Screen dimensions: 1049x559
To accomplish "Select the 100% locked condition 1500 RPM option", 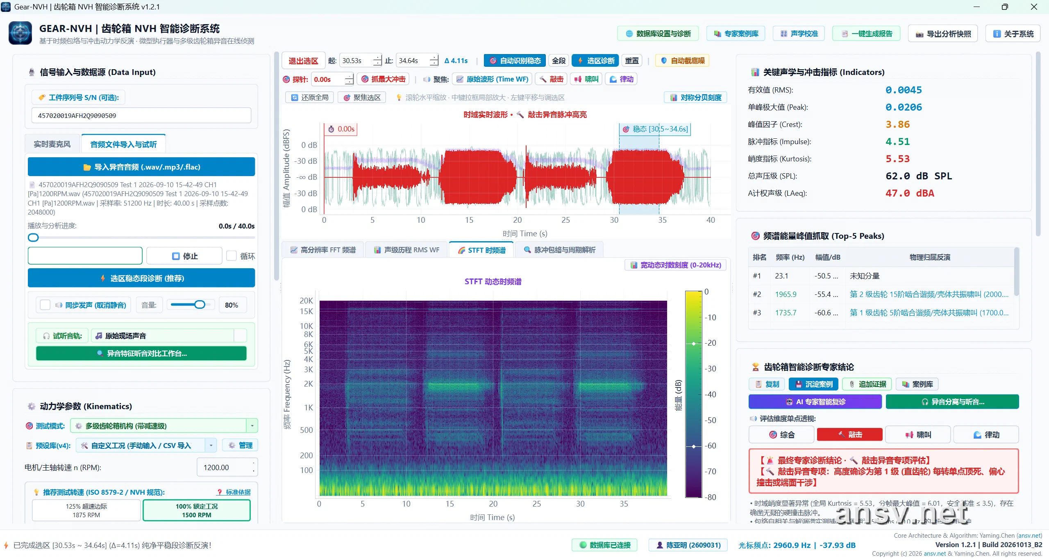I will 197,510.
